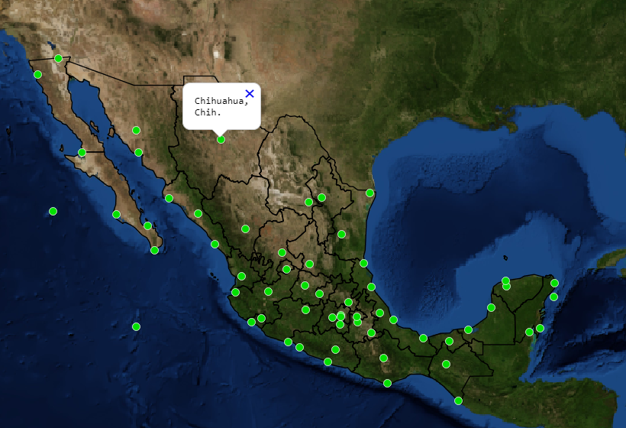Select the Tuxtla Gutiérrez marker in central Chiapas

point(446,365)
